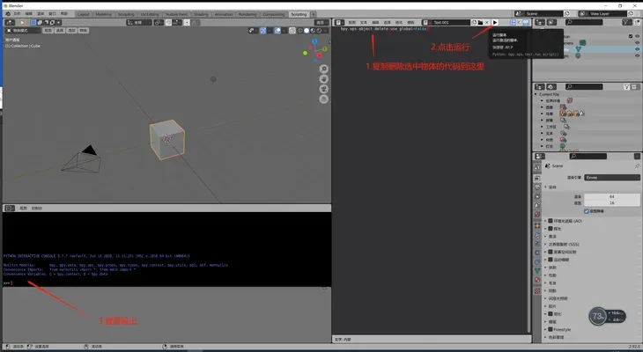This screenshot has height=352, width=643.
Task: Open the Texture checker tab icon
Action: click(x=537, y=290)
